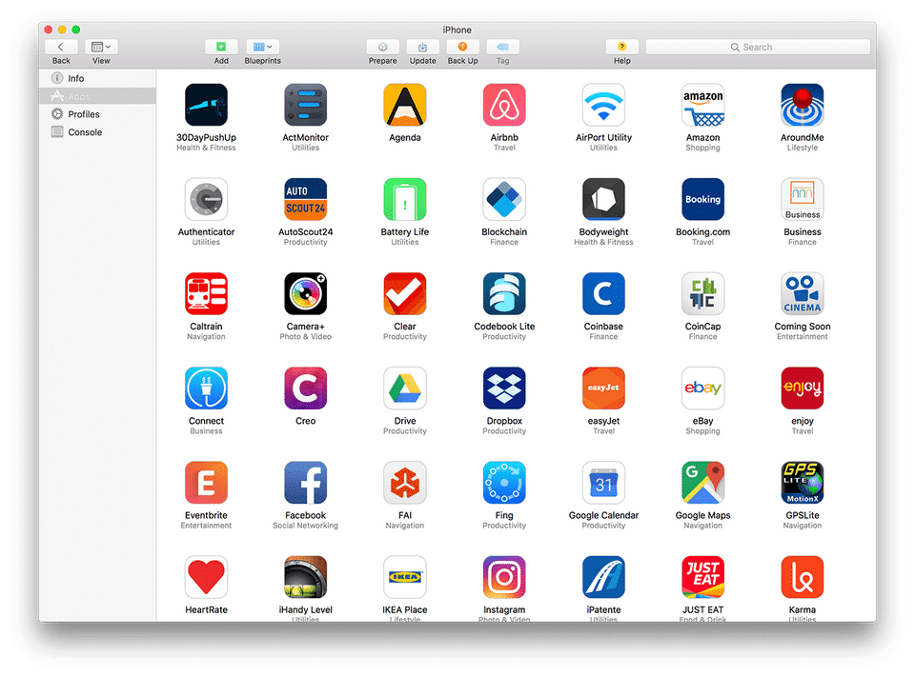Screen dimensions: 915x677
Task: Select the Codebook Lite app icon
Action: coord(504,294)
